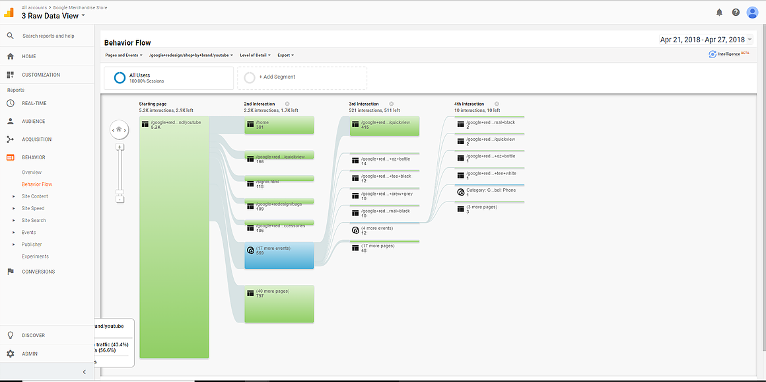Zoom out with the minus button
The image size is (766, 382).
[x=120, y=199]
